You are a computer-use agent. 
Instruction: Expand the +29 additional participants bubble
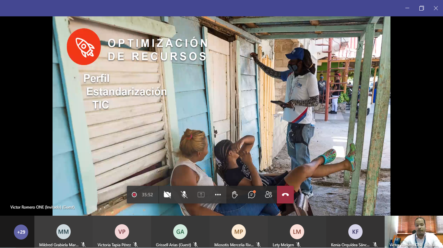click(21, 232)
